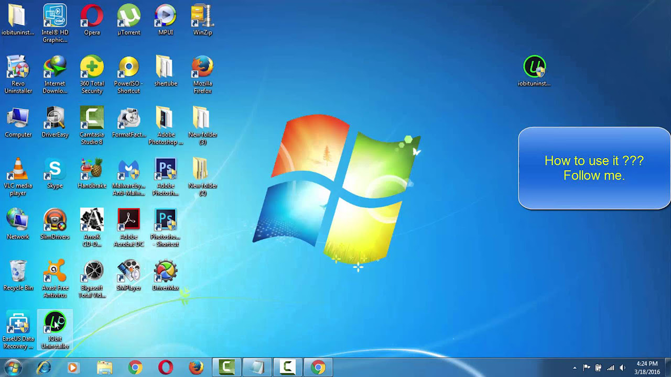
Task: Select the AmoK CD-D desktop icon
Action: [92, 228]
